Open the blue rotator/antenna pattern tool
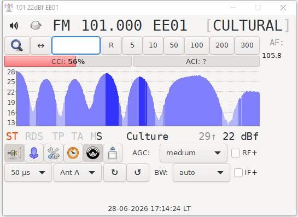This screenshot has height=217, width=298. (x=34, y=153)
